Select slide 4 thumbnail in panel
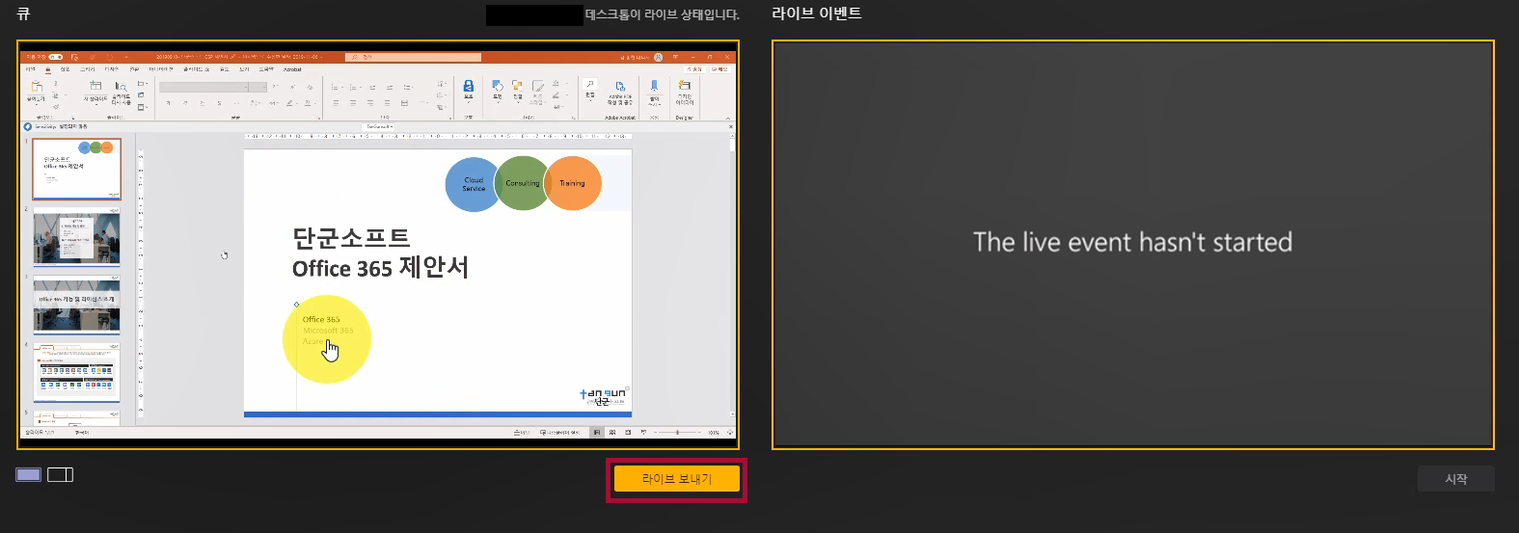Viewport: 1519px width, 533px height. [76, 373]
